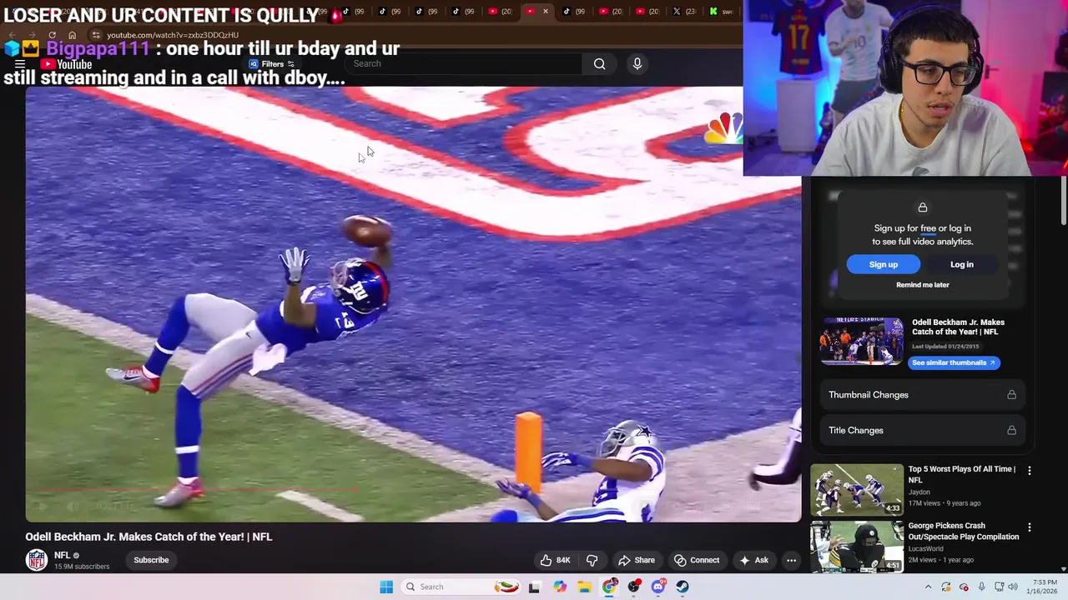The width and height of the screenshot is (1068, 600).
Task: Click the Odell Beckham video player
Action: pyautogui.click(x=413, y=304)
